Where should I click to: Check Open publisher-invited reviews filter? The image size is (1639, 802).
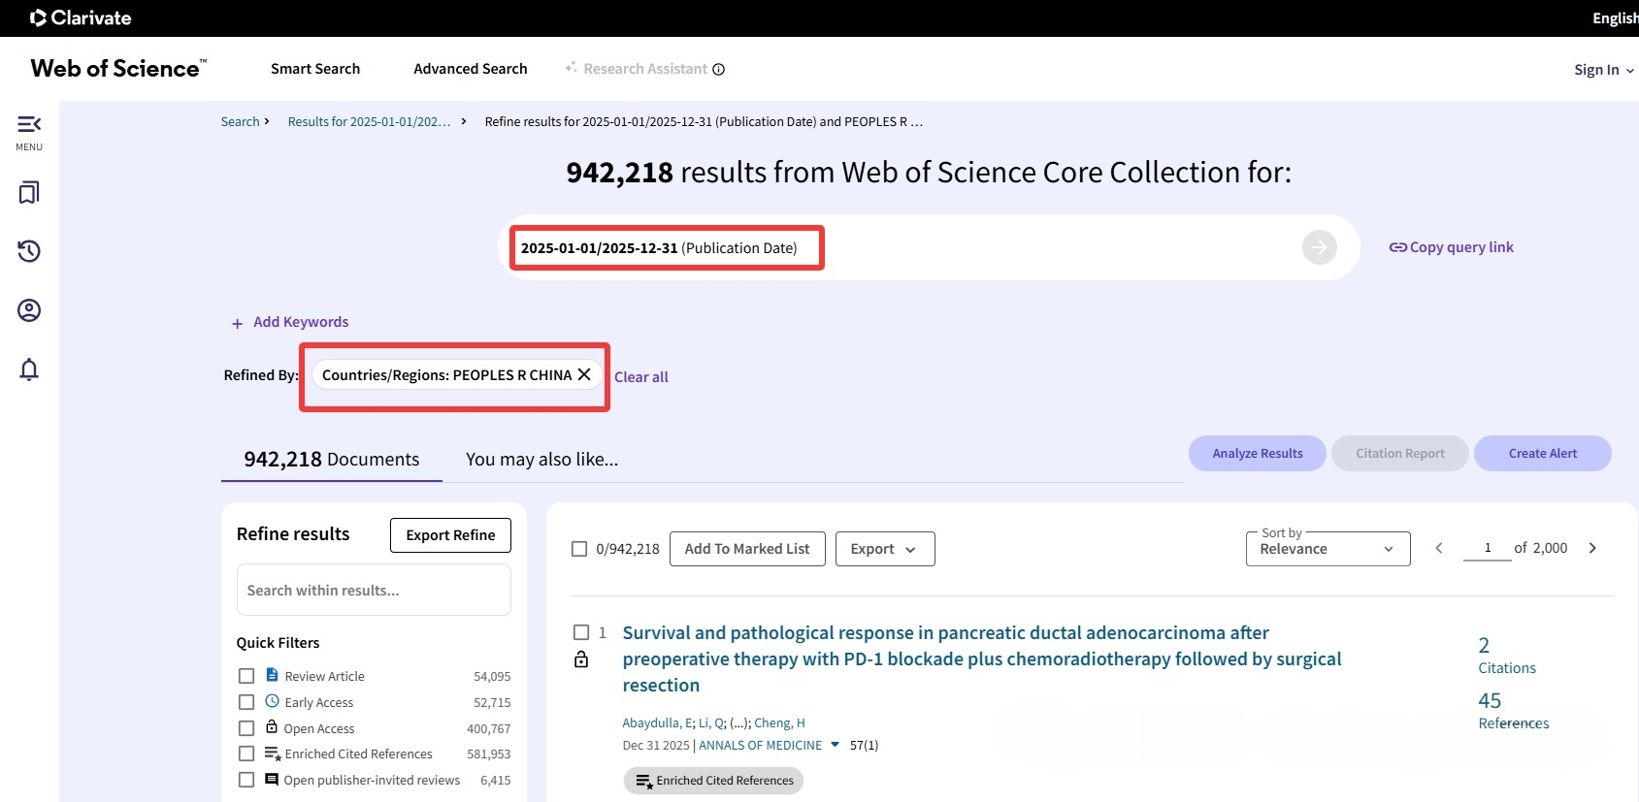tap(246, 780)
